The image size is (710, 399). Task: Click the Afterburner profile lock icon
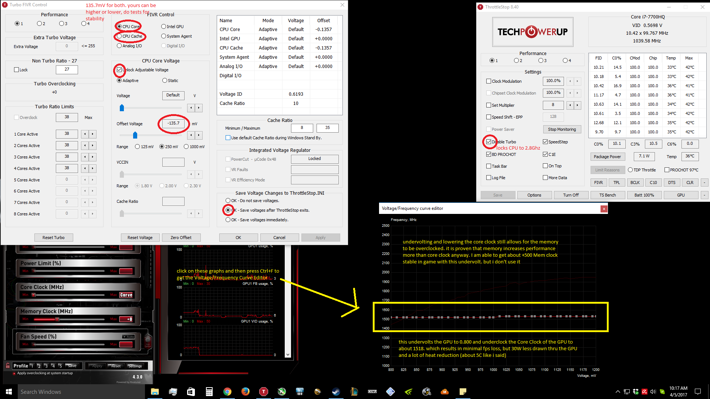point(8,365)
